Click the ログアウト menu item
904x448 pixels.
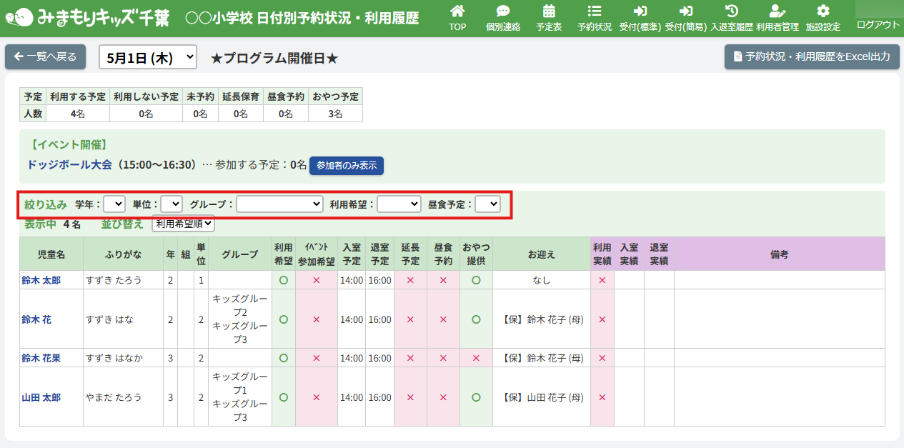point(878,25)
